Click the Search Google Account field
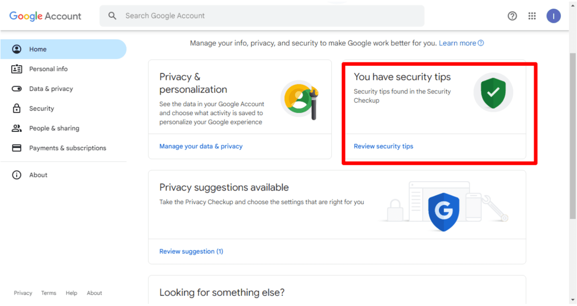The width and height of the screenshot is (577, 306). coord(261,16)
